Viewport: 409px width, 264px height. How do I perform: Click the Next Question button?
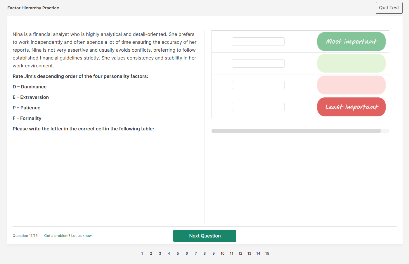[x=205, y=236]
